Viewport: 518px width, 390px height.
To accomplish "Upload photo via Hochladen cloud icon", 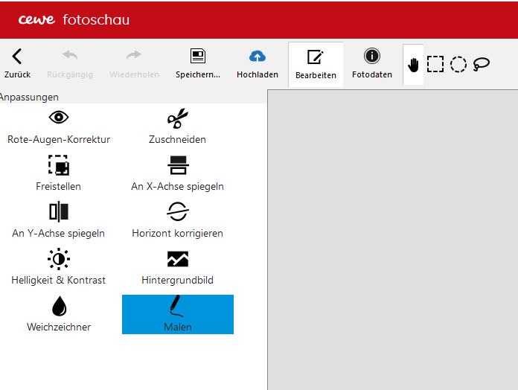I will 258,63.
